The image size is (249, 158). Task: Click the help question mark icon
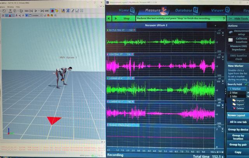(224, 18)
